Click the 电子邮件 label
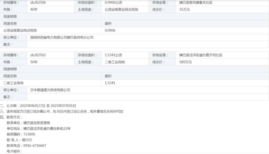 tap(15, 151)
